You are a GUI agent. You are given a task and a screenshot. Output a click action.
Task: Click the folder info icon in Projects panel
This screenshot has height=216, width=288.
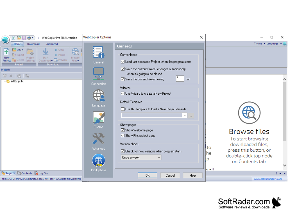[x=27, y=76]
